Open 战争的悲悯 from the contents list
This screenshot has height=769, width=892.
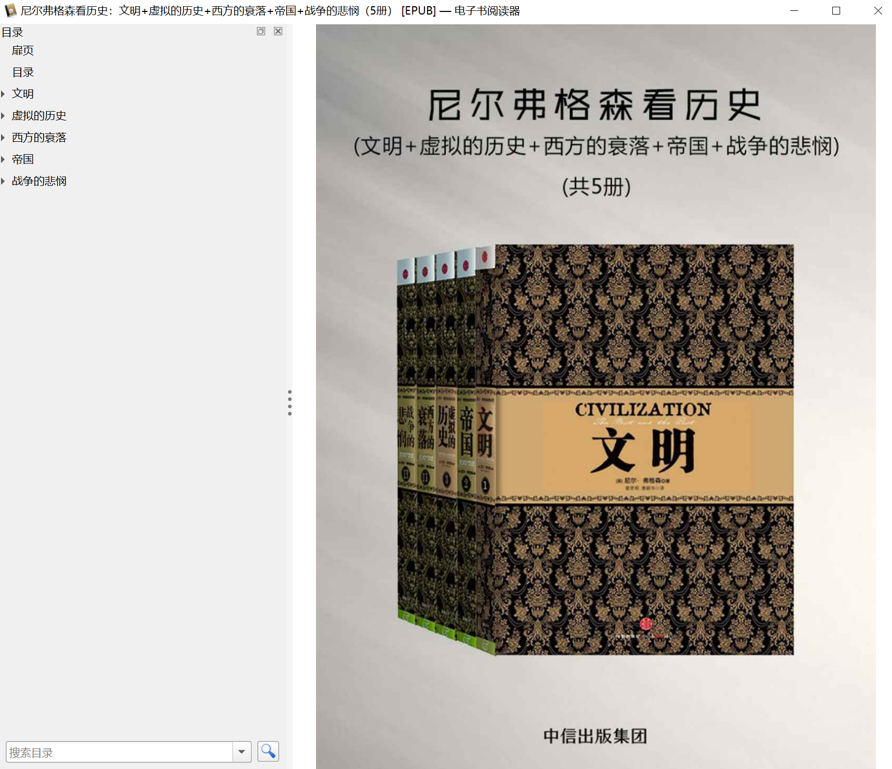39,181
